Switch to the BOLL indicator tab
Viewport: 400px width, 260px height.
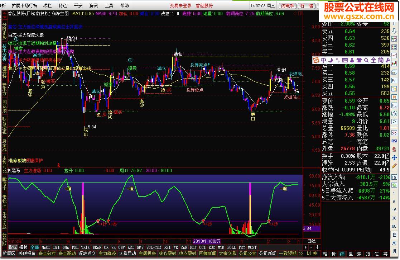click(231, 247)
